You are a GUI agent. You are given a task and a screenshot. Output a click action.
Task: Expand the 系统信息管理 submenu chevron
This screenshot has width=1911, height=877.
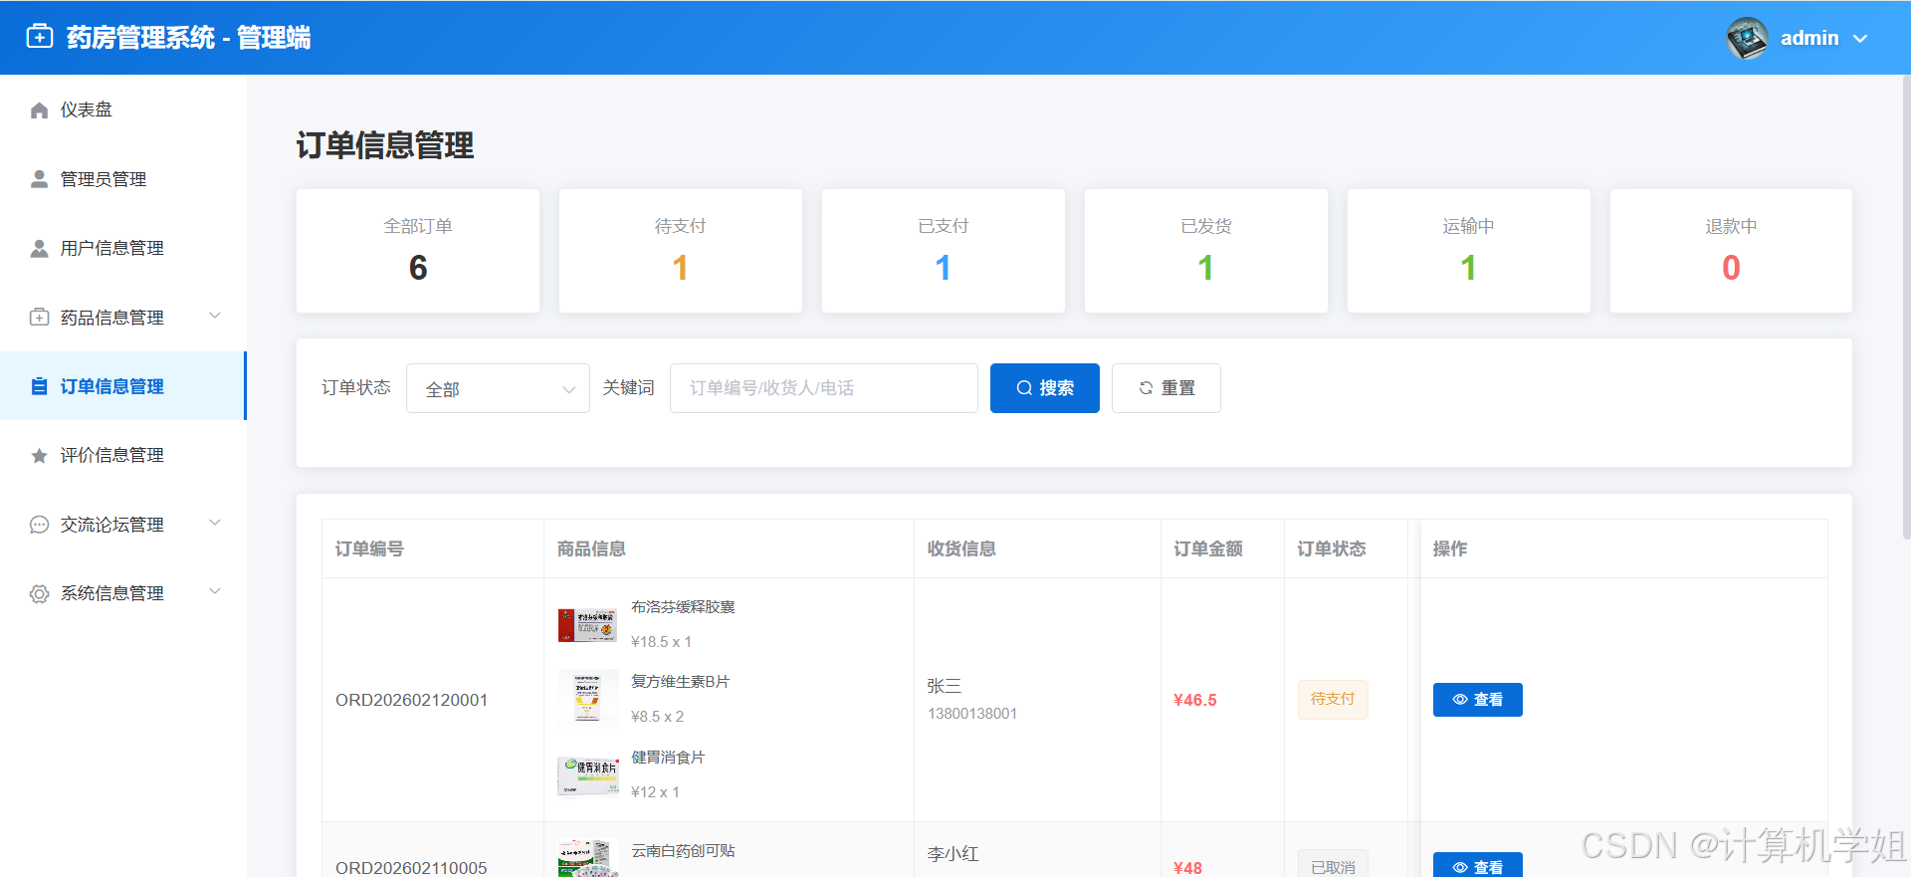[x=214, y=591]
